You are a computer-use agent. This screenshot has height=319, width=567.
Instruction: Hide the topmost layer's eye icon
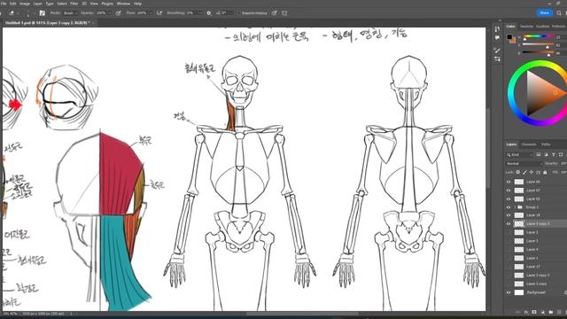[509, 182]
